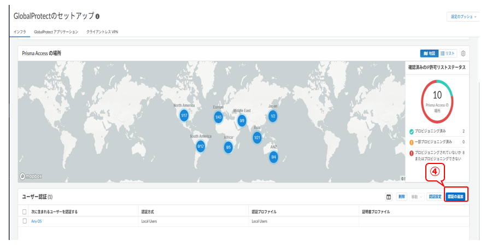Click the donut chart showing 10 locations
492x246 pixels.
(x=437, y=101)
